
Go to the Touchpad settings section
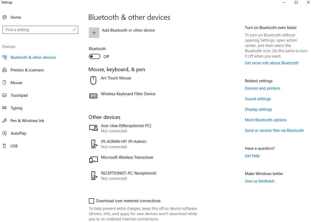(x=19, y=95)
